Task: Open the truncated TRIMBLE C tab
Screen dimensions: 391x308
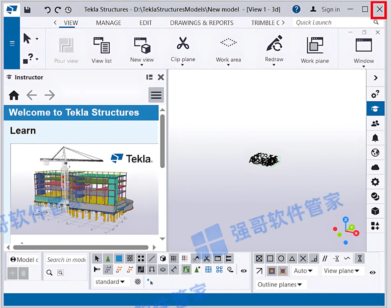Action: coord(265,23)
